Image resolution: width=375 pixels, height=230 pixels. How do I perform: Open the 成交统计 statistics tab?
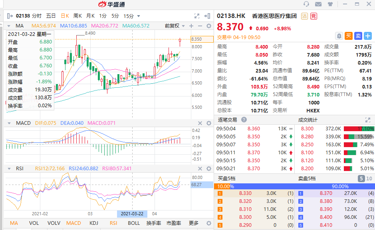point(308,120)
